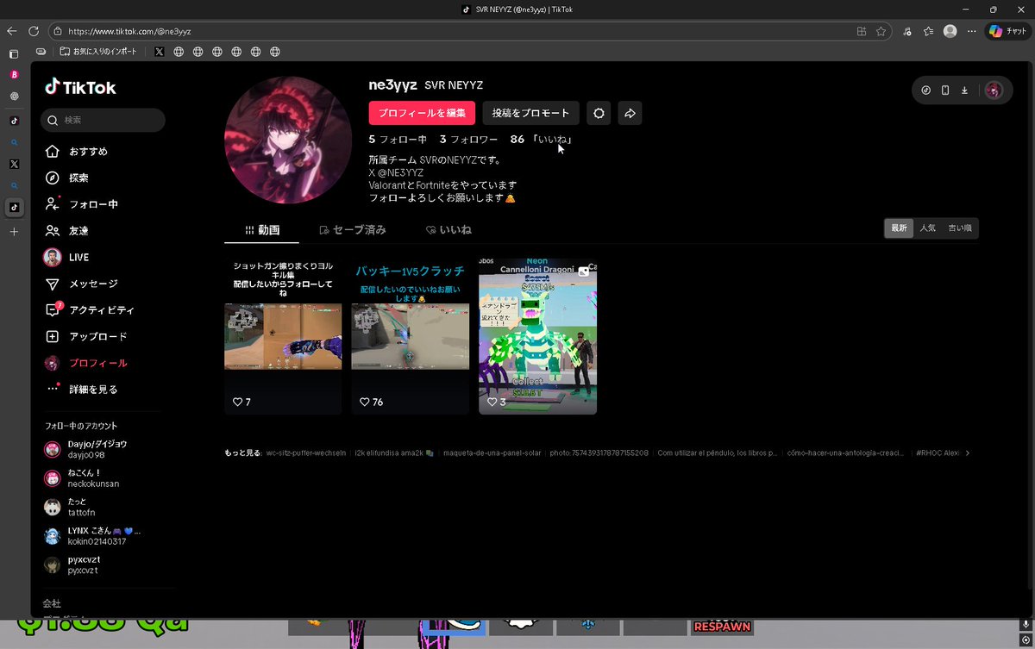The height and width of the screenshot is (649, 1035).
Task: Focus the 検索 search field
Action: coord(103,121)
